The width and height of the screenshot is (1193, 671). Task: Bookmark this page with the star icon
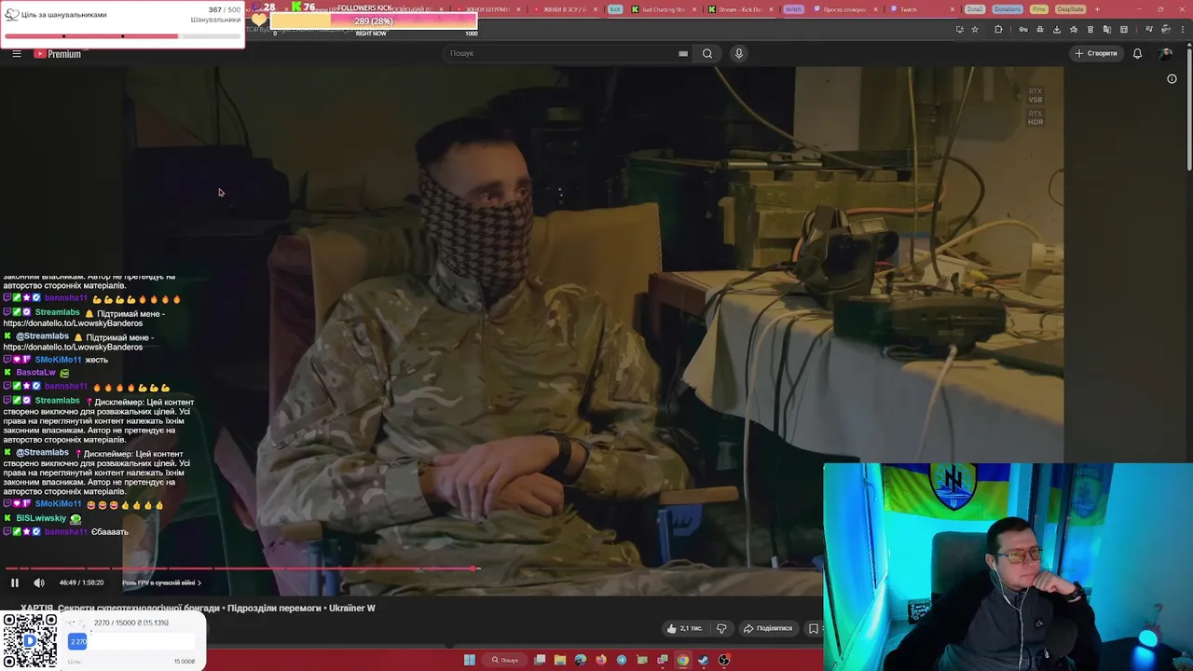point(975,30)
